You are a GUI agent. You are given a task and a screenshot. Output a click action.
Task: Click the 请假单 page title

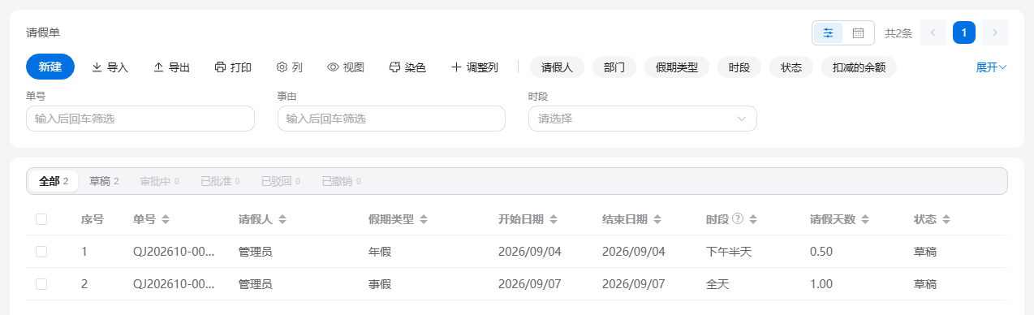tap(43, 32)
